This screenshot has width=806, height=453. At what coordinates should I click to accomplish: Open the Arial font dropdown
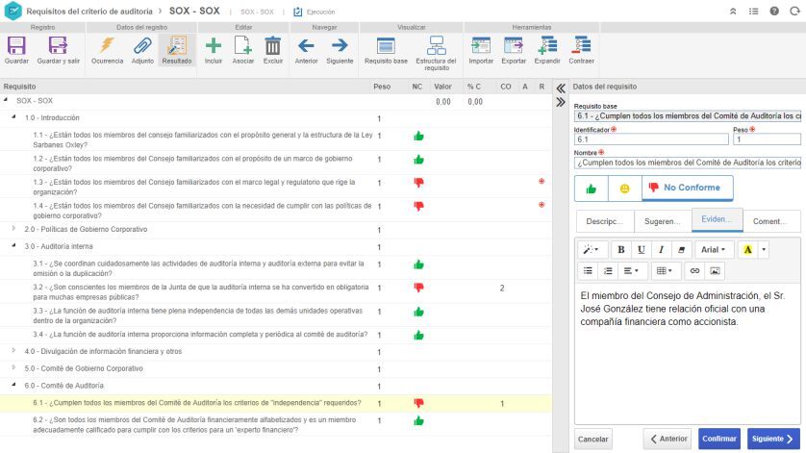tap(713, 250)
